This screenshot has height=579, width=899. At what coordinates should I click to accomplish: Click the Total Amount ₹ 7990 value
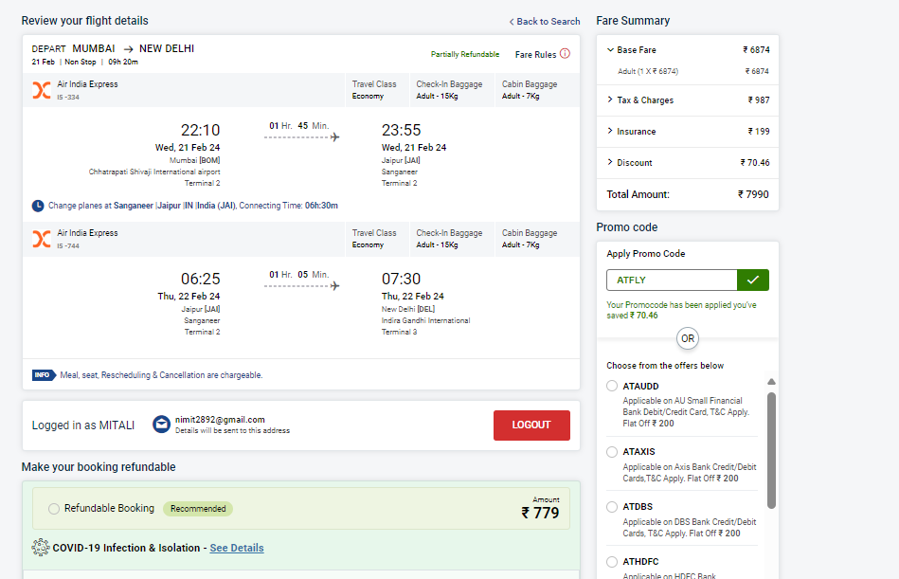tap(753, 194)
